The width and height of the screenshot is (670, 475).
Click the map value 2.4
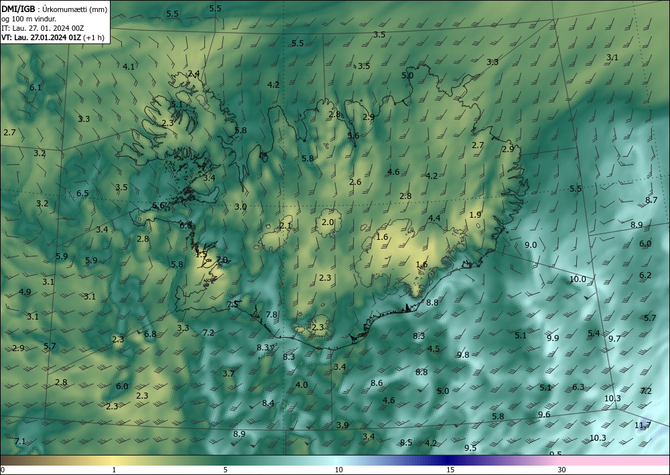point(194,74)
